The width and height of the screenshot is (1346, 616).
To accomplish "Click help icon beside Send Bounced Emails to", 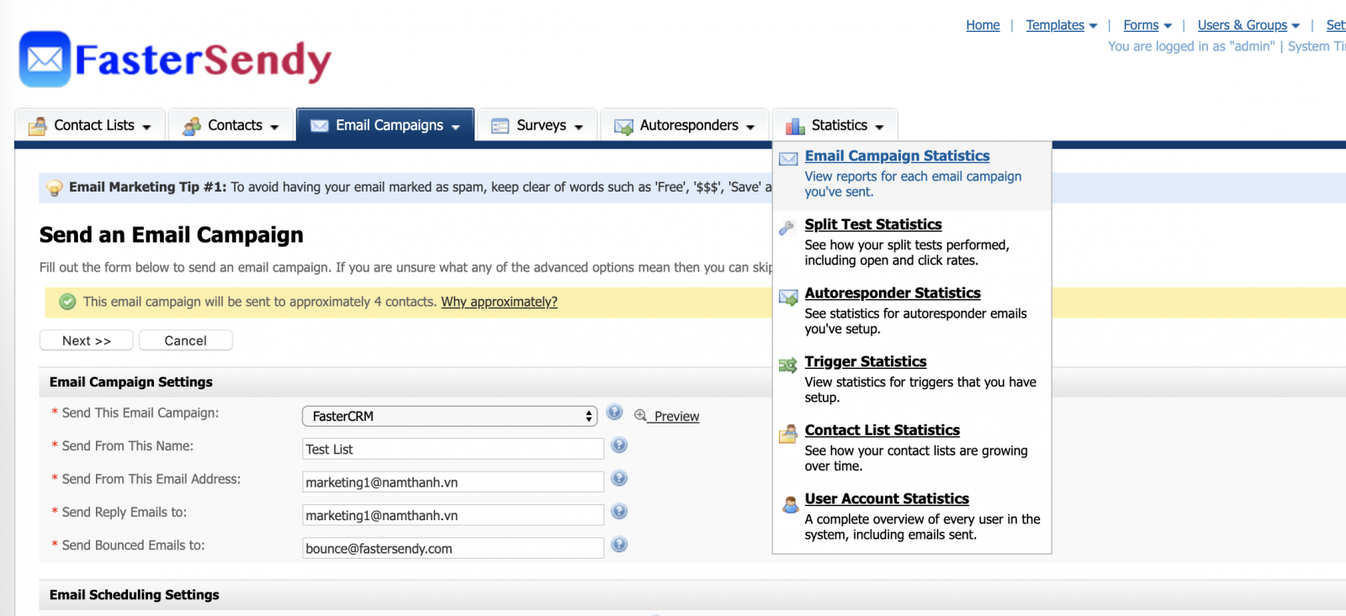I will click(619, 545).
